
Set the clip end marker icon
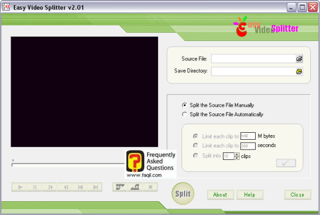coord(135,187)
